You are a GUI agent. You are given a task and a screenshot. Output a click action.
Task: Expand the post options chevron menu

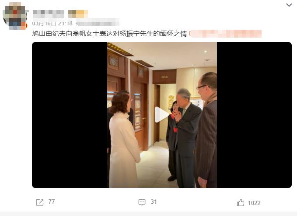click(289, 5)
